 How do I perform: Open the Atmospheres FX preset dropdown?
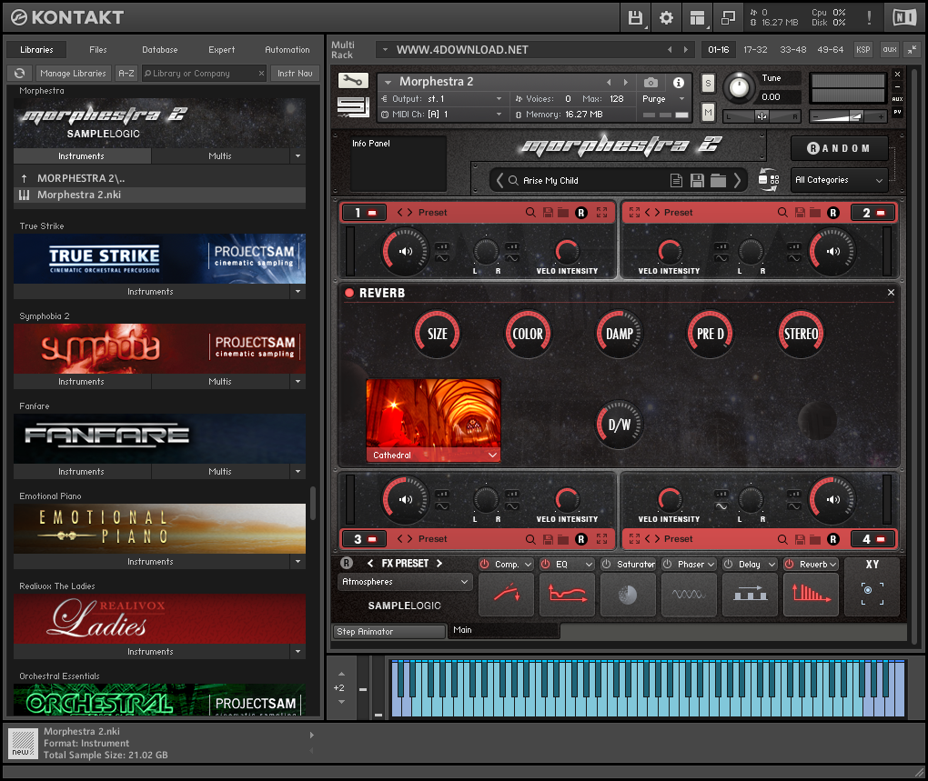pos(406,582)
